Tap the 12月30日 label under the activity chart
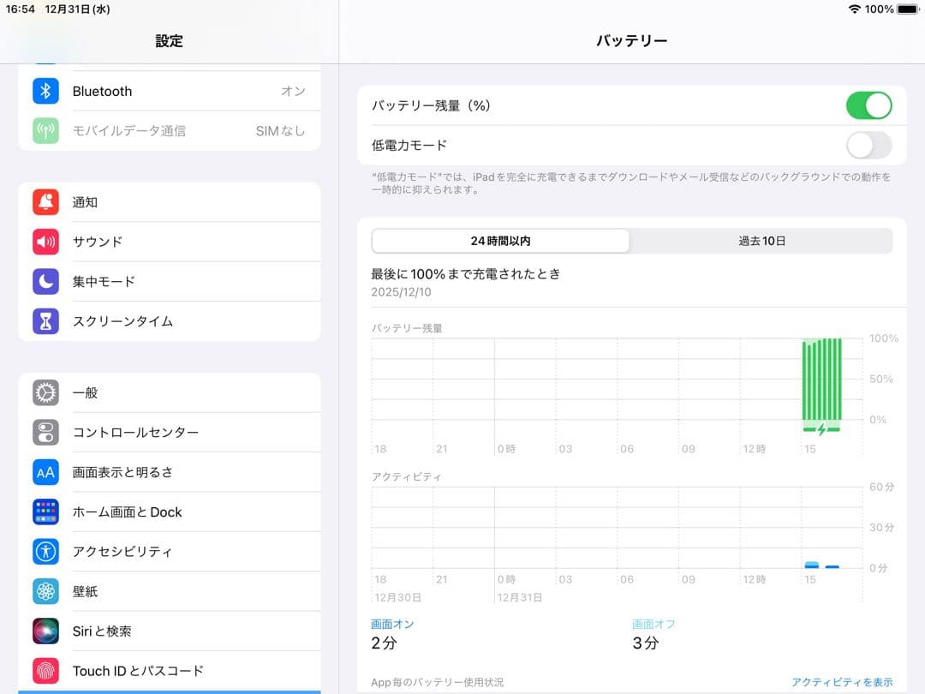The image size is (925, 694). [x=397, y=597]
